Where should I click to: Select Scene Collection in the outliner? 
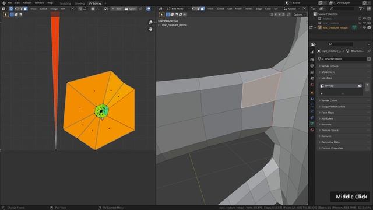[328, 14]
